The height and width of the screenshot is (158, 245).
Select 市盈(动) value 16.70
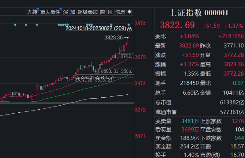click(237, 155)
